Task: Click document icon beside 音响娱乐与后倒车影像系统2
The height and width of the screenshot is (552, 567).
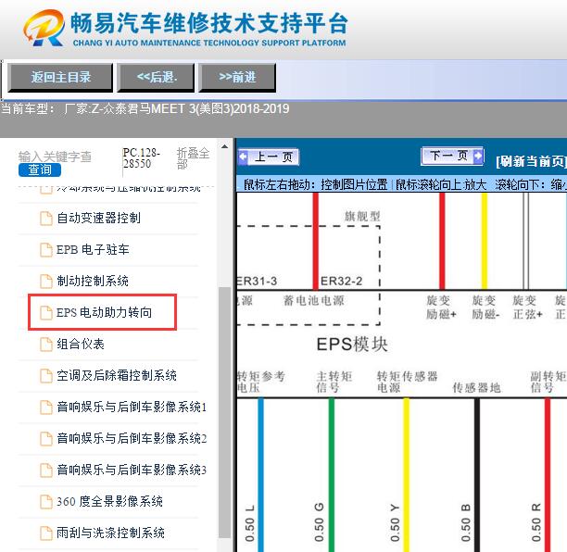Action: (x=46, y=438)
